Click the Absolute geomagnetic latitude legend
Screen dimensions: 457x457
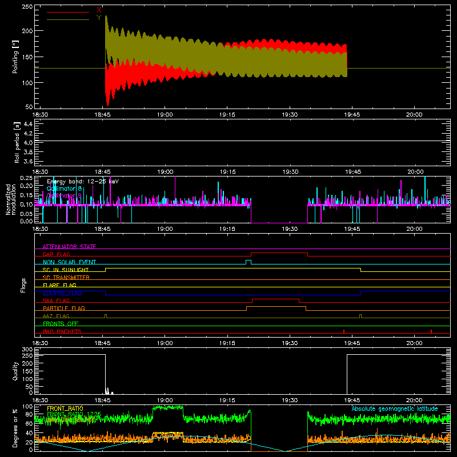click(x=395, y=409)
